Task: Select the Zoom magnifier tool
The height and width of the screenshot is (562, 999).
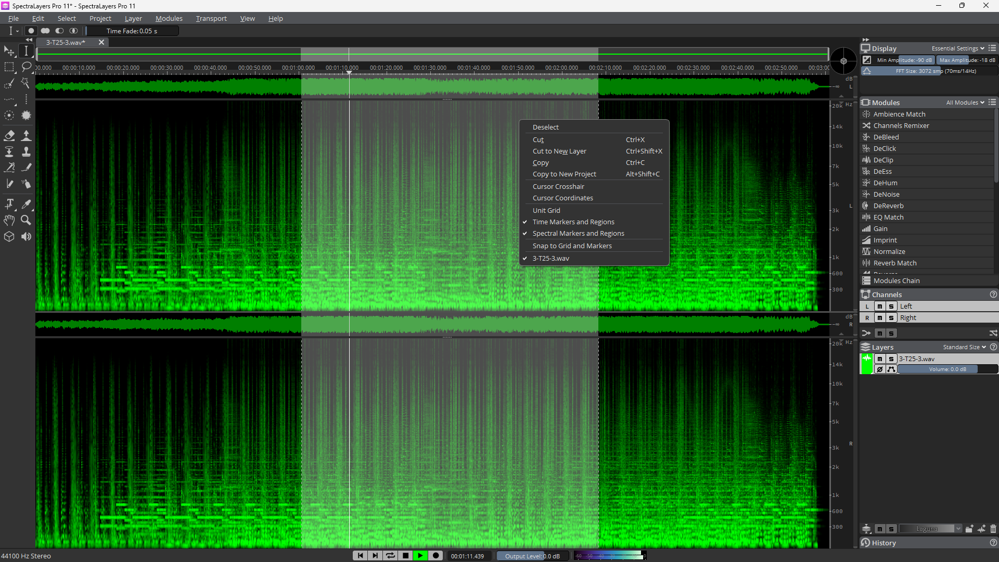Action: (x=26, y=220)
